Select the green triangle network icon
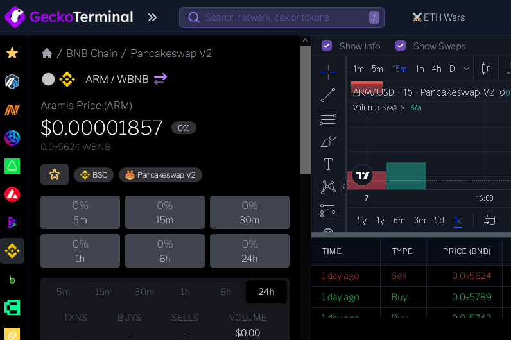511x340 pixels. click(12, 166)
